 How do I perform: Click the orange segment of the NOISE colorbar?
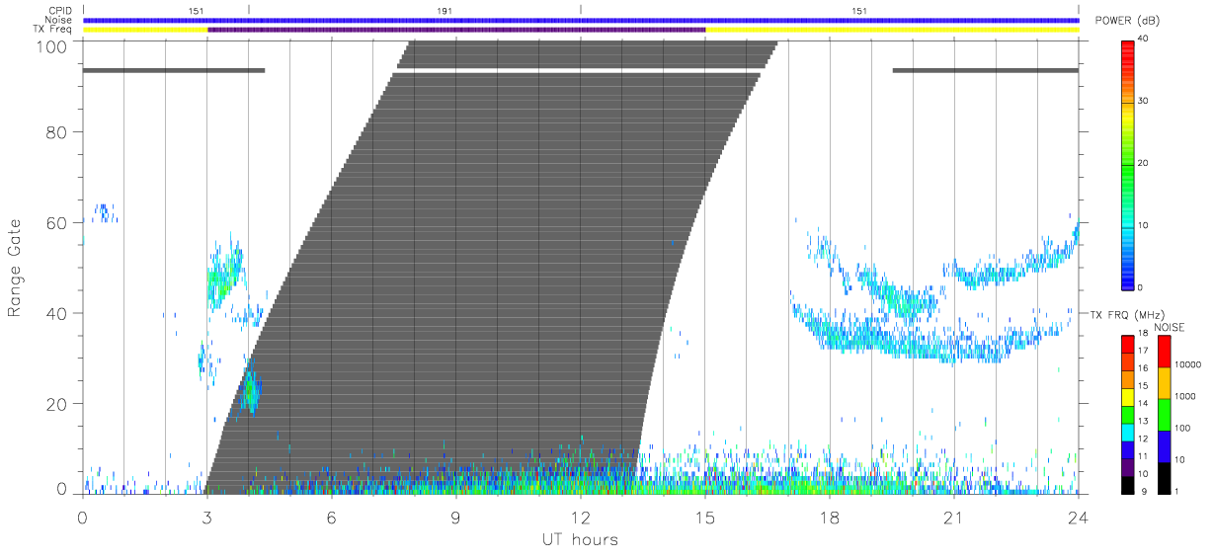(x=1165, y=383)
